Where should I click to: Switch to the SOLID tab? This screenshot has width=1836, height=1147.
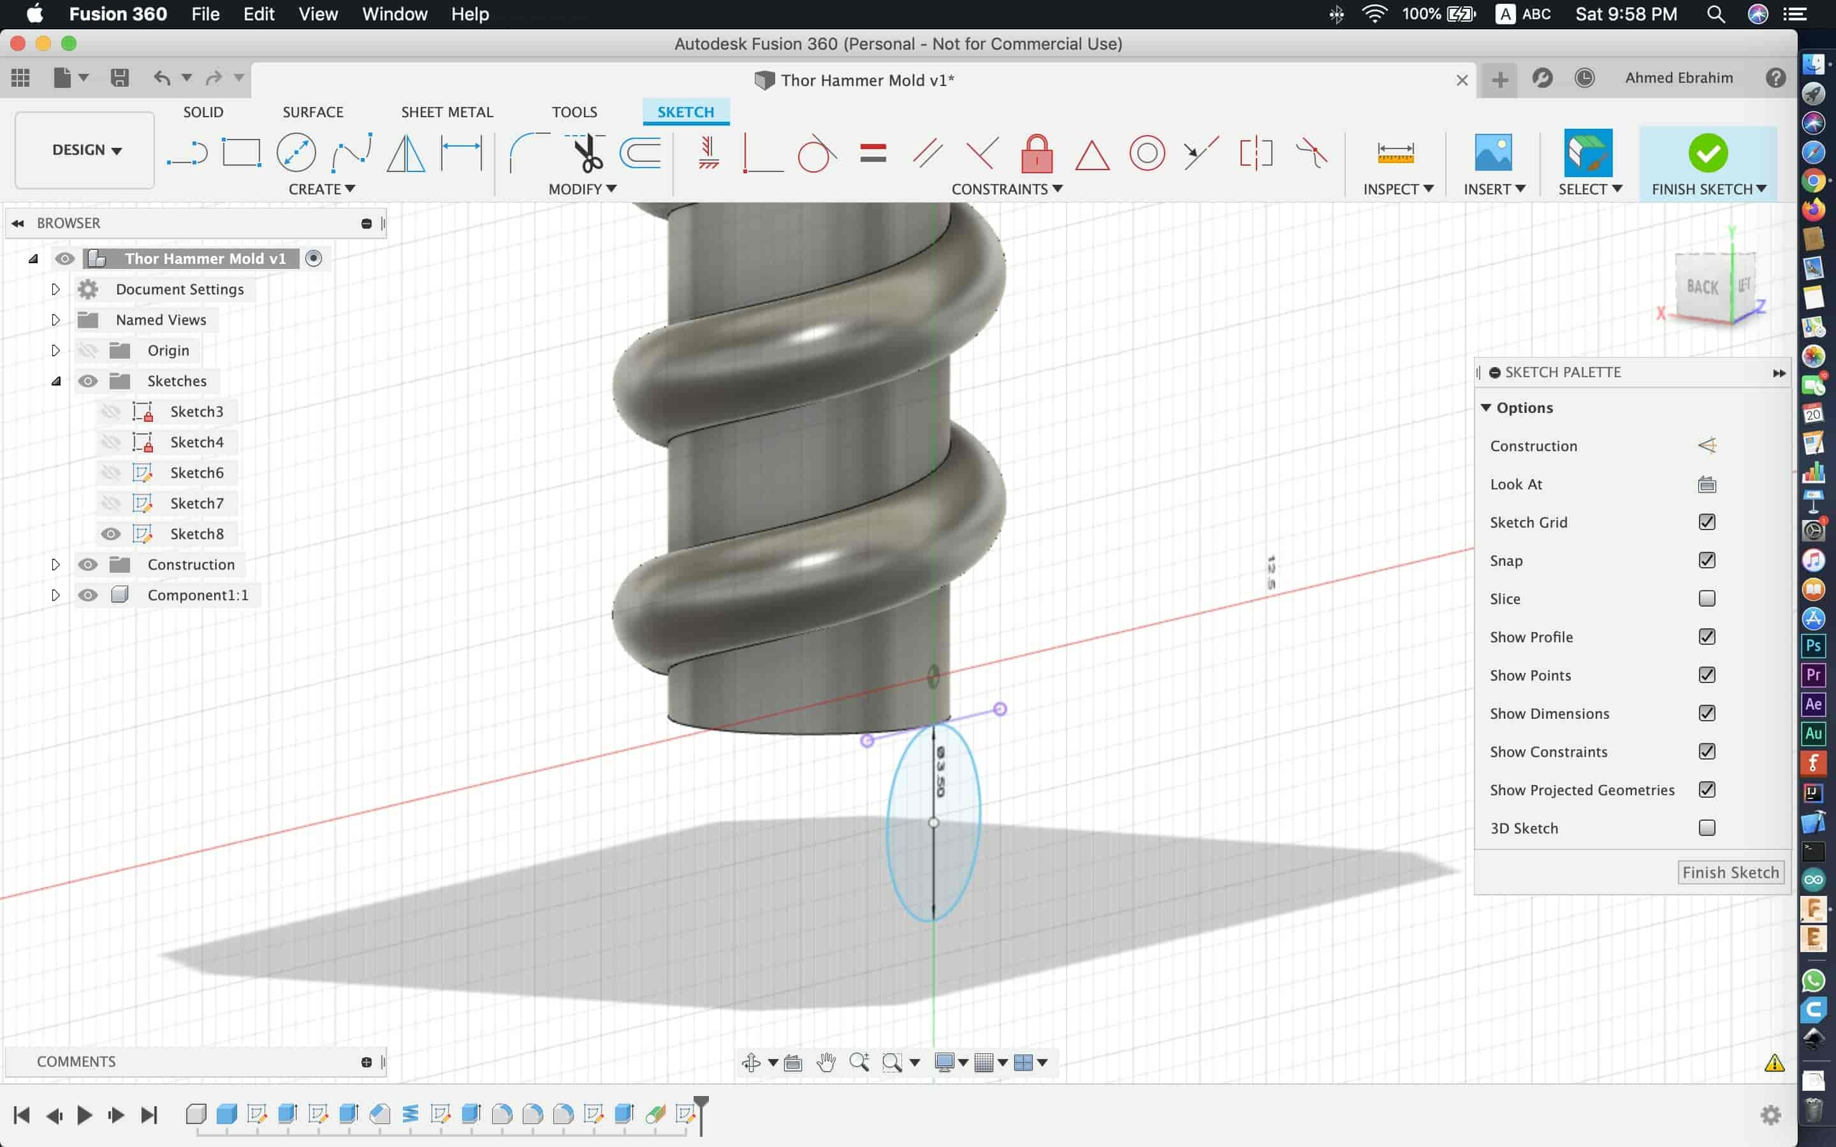point(203,112)
